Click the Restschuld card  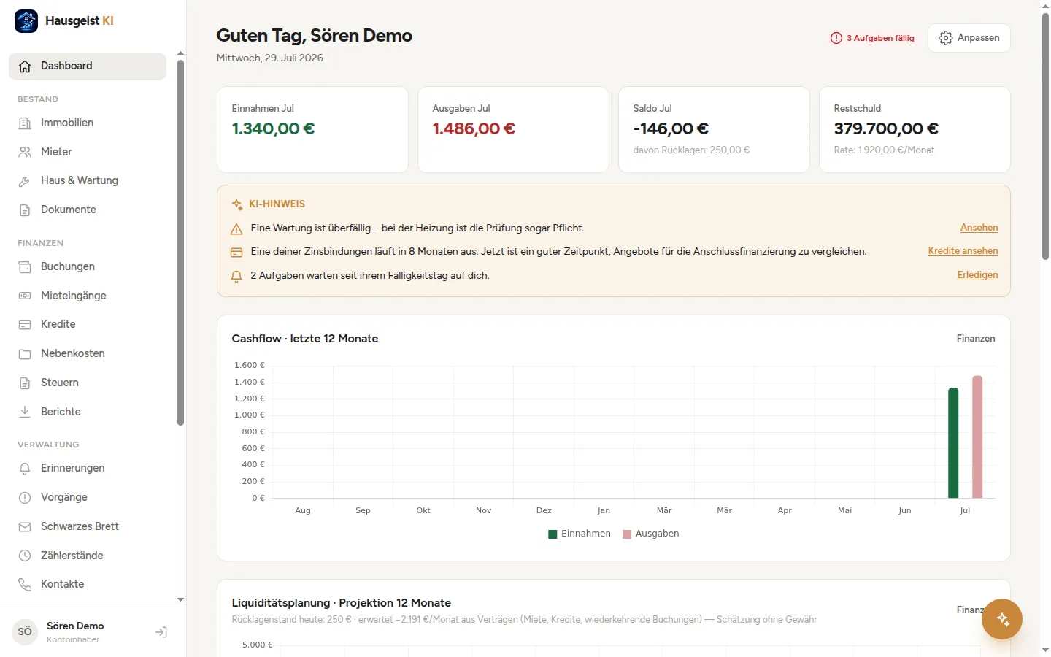click(915, 130)
